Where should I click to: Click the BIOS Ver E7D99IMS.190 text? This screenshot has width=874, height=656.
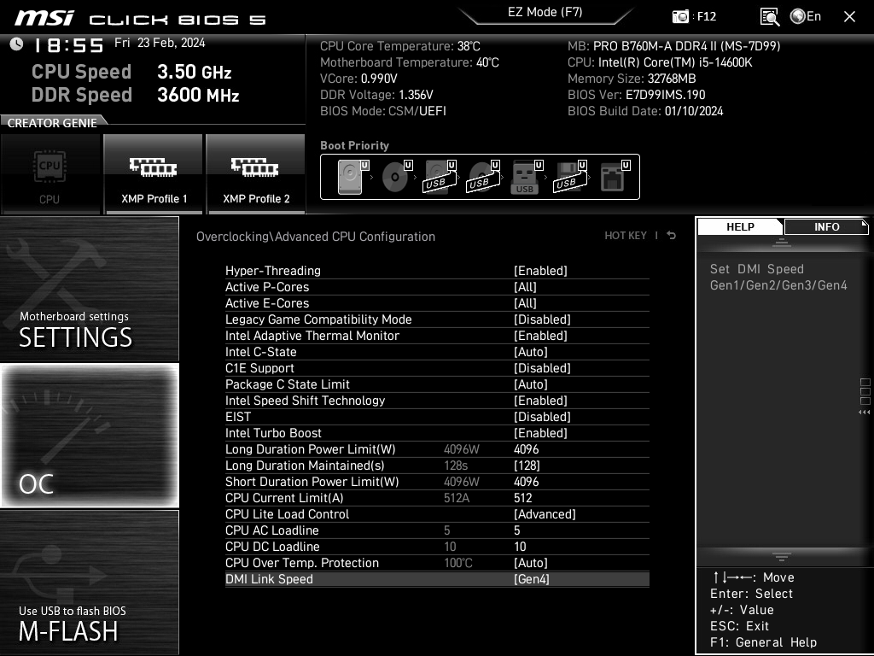(637, 95)
